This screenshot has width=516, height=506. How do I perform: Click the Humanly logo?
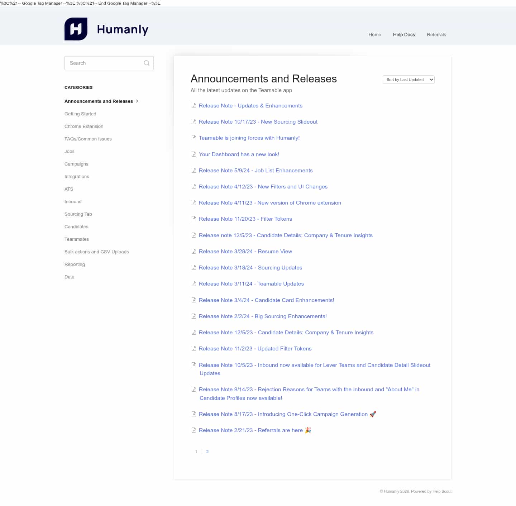(106, 29)
